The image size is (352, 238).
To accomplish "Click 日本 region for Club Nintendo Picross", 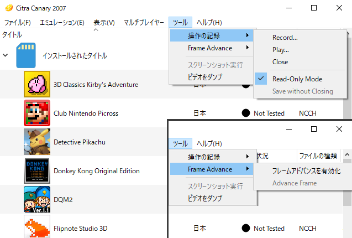I will [199, 113].
